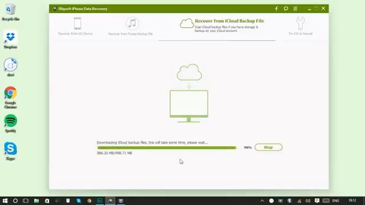The width and height of the screenshot is (365, 205).
Task: Click the Downloading iCloud backup files message
Action: 152,142
